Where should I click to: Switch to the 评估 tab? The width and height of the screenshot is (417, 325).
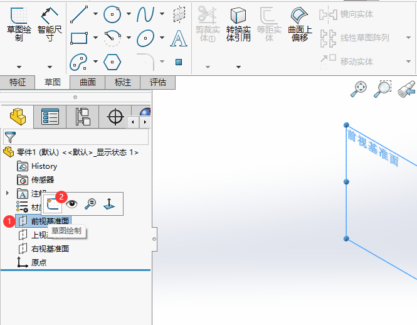tap(157, 82)
